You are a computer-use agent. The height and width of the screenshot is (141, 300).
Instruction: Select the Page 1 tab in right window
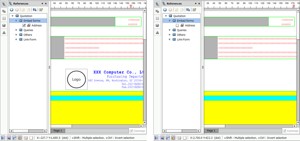click(211, 130)
